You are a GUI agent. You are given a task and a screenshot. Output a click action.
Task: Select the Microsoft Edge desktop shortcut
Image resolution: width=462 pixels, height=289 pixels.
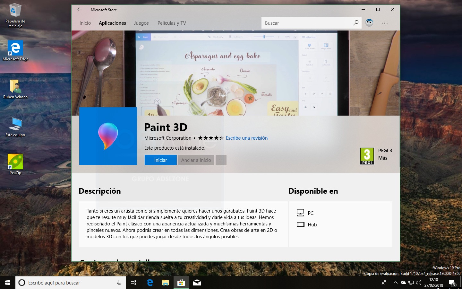point(15,51)
